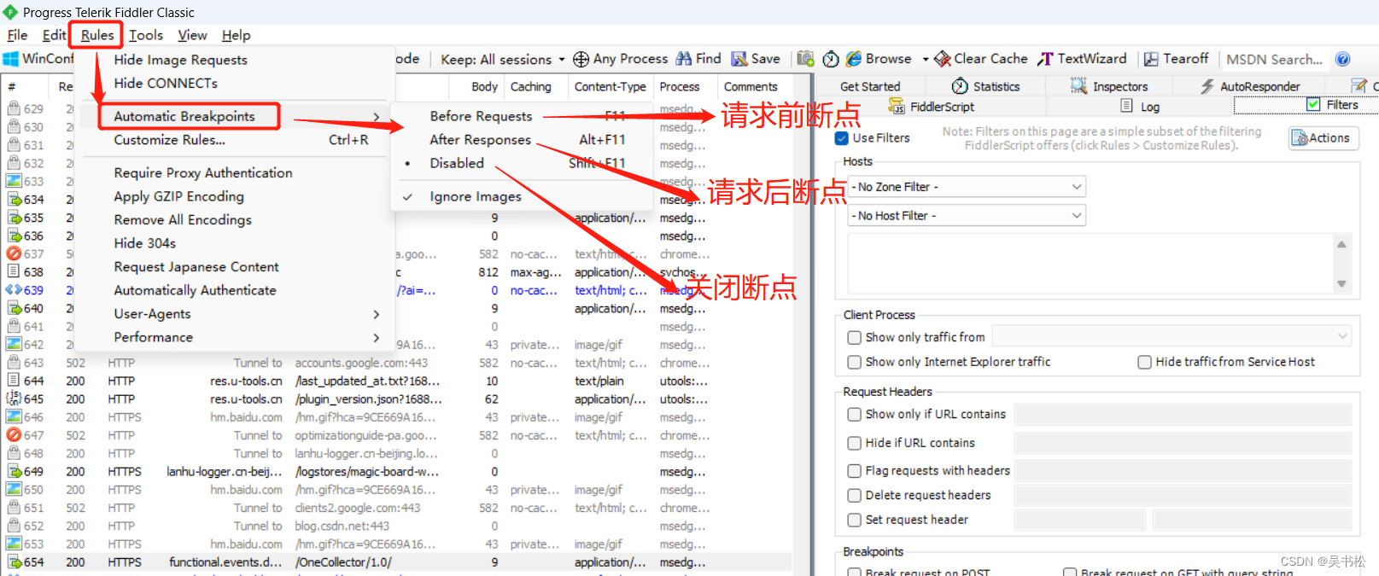Open the traffic-from process dropdown
Viewport: 1379px width, 576px height.
1172,337
